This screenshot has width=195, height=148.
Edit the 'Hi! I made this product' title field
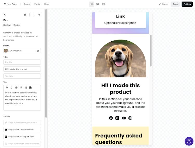point(22,69)
